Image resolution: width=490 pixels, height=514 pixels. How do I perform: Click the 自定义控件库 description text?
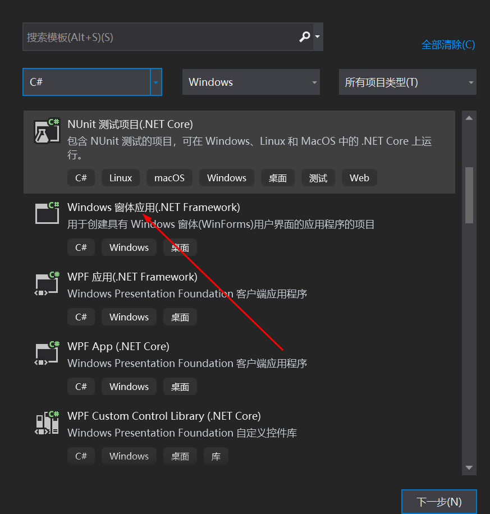click(x=182, y=433)
